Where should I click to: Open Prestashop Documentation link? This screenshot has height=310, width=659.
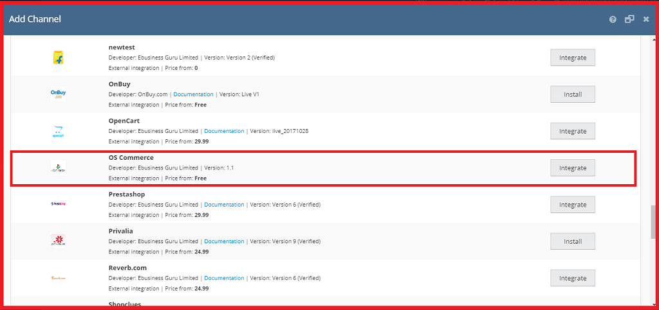pyautogui.click(x=224, y=205)
